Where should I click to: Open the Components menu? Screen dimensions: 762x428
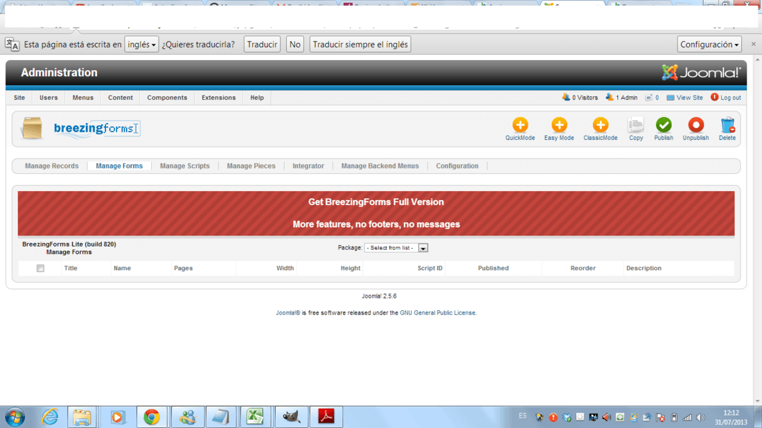pyautogui.click(x=167, y=98)
